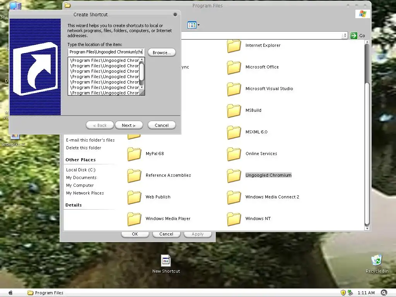This screenshot has width=396, height=297.
Task: Click the folder icon in Program Files title bar
Action: [67, 5]
